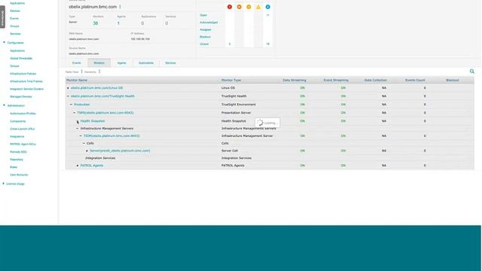Open Cross-Launch URLs in the sidebar
Image resolution: width=482 pixels, height=271 pixels.
pos(22,129)
